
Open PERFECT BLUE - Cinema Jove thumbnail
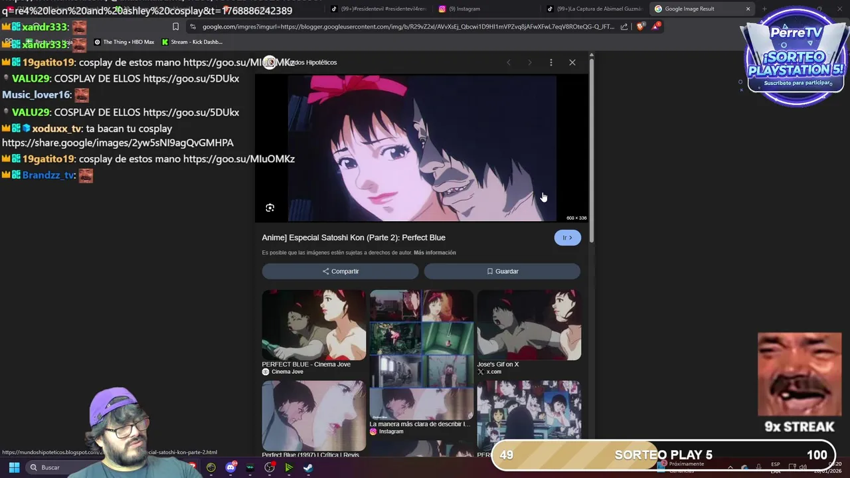313,325
